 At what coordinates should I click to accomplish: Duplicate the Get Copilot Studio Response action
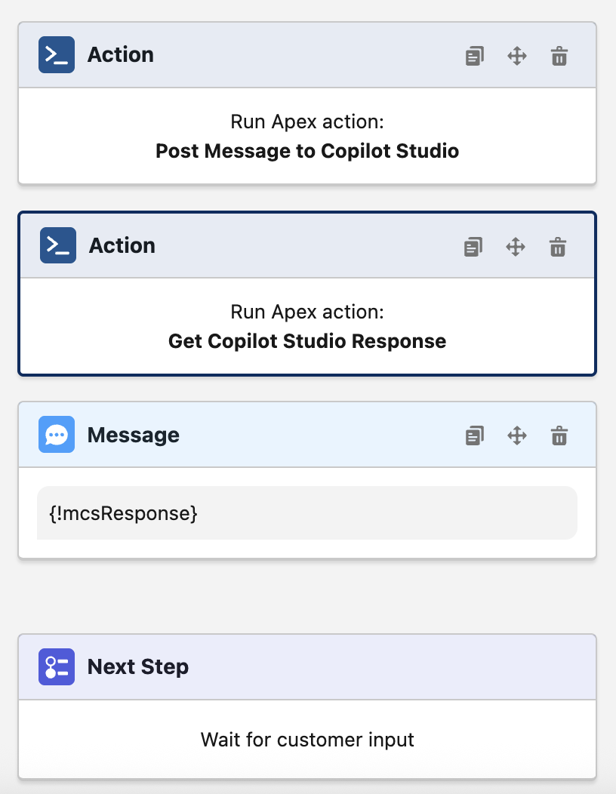click(x=473, y=246)
